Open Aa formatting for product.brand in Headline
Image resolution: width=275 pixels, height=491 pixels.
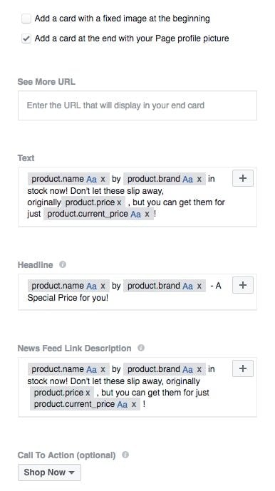(187, 286)
